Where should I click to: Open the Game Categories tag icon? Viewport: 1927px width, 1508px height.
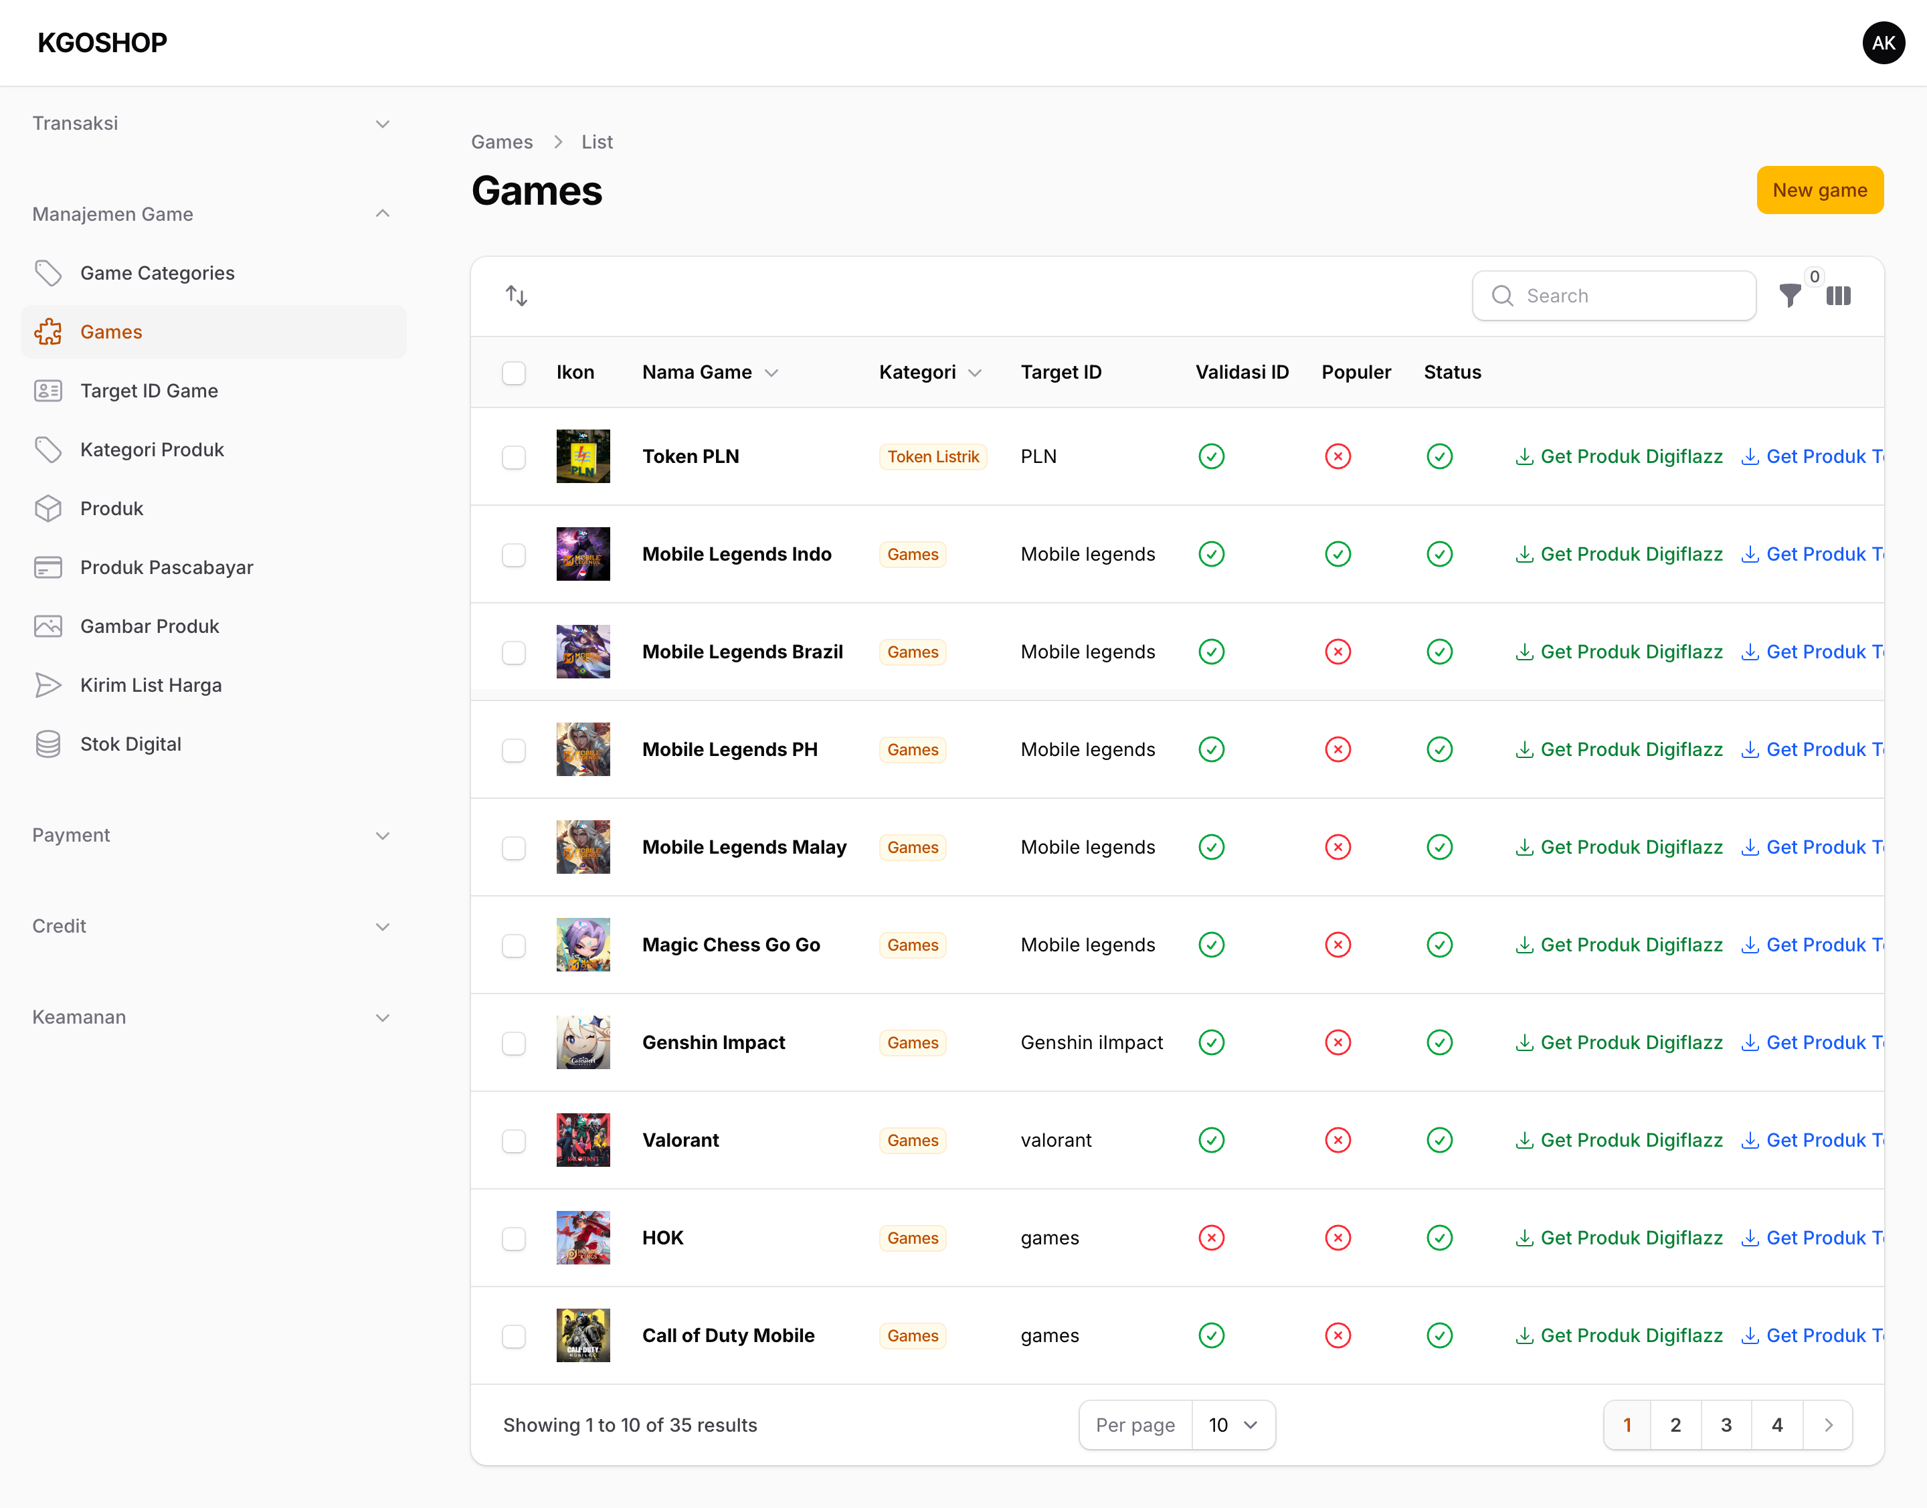[x=48, y=273]
